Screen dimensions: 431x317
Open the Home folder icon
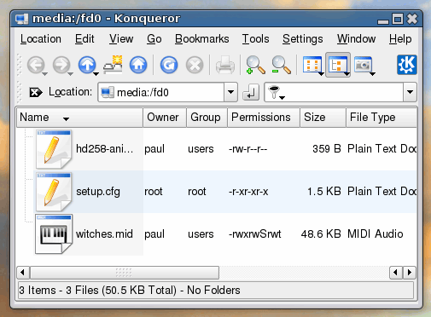click(x=138, y=65)
